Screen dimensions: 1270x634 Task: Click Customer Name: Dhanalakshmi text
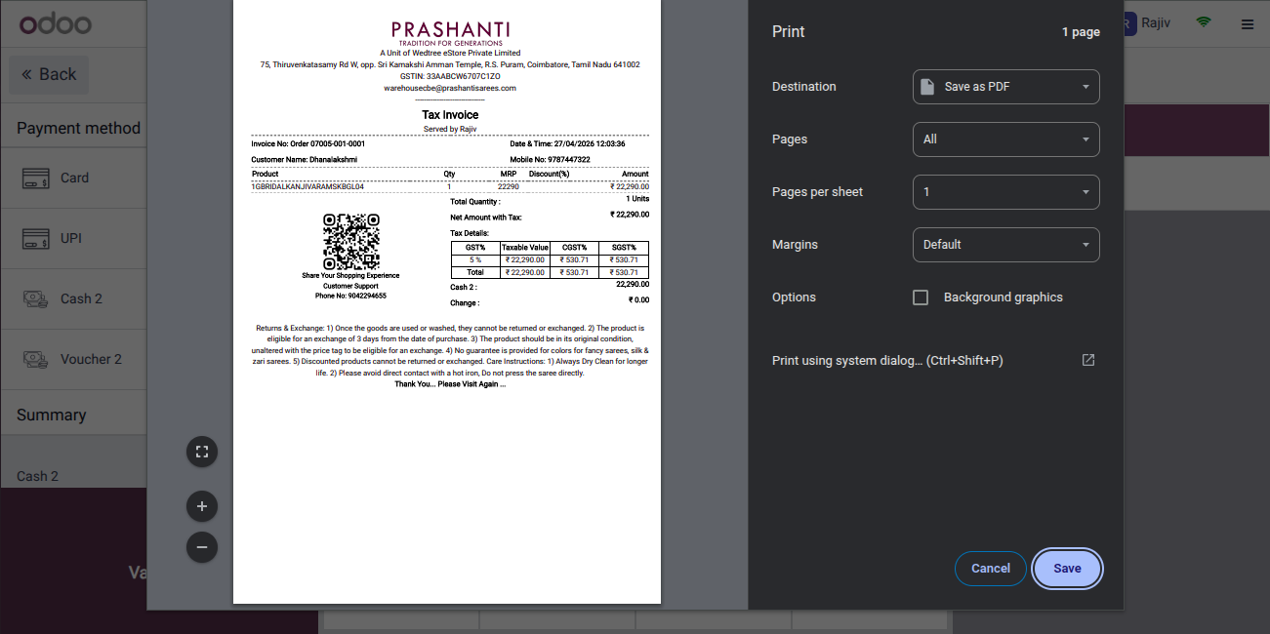tap(305, 159)
